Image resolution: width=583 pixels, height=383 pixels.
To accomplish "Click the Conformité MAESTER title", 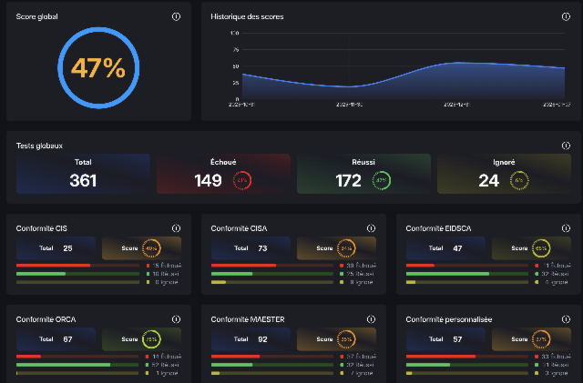I will [x=248, y=319].
